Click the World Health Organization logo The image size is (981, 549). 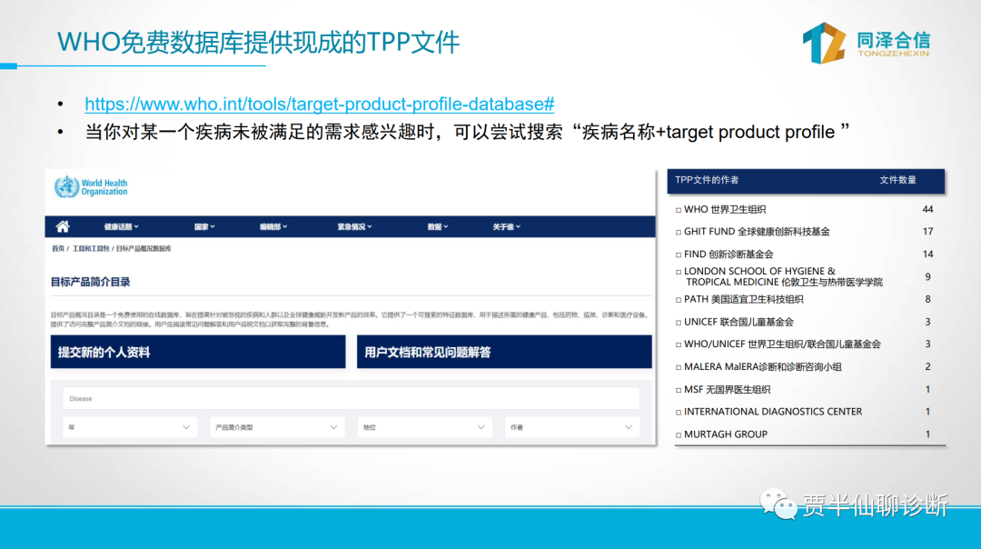click(91, 187)
